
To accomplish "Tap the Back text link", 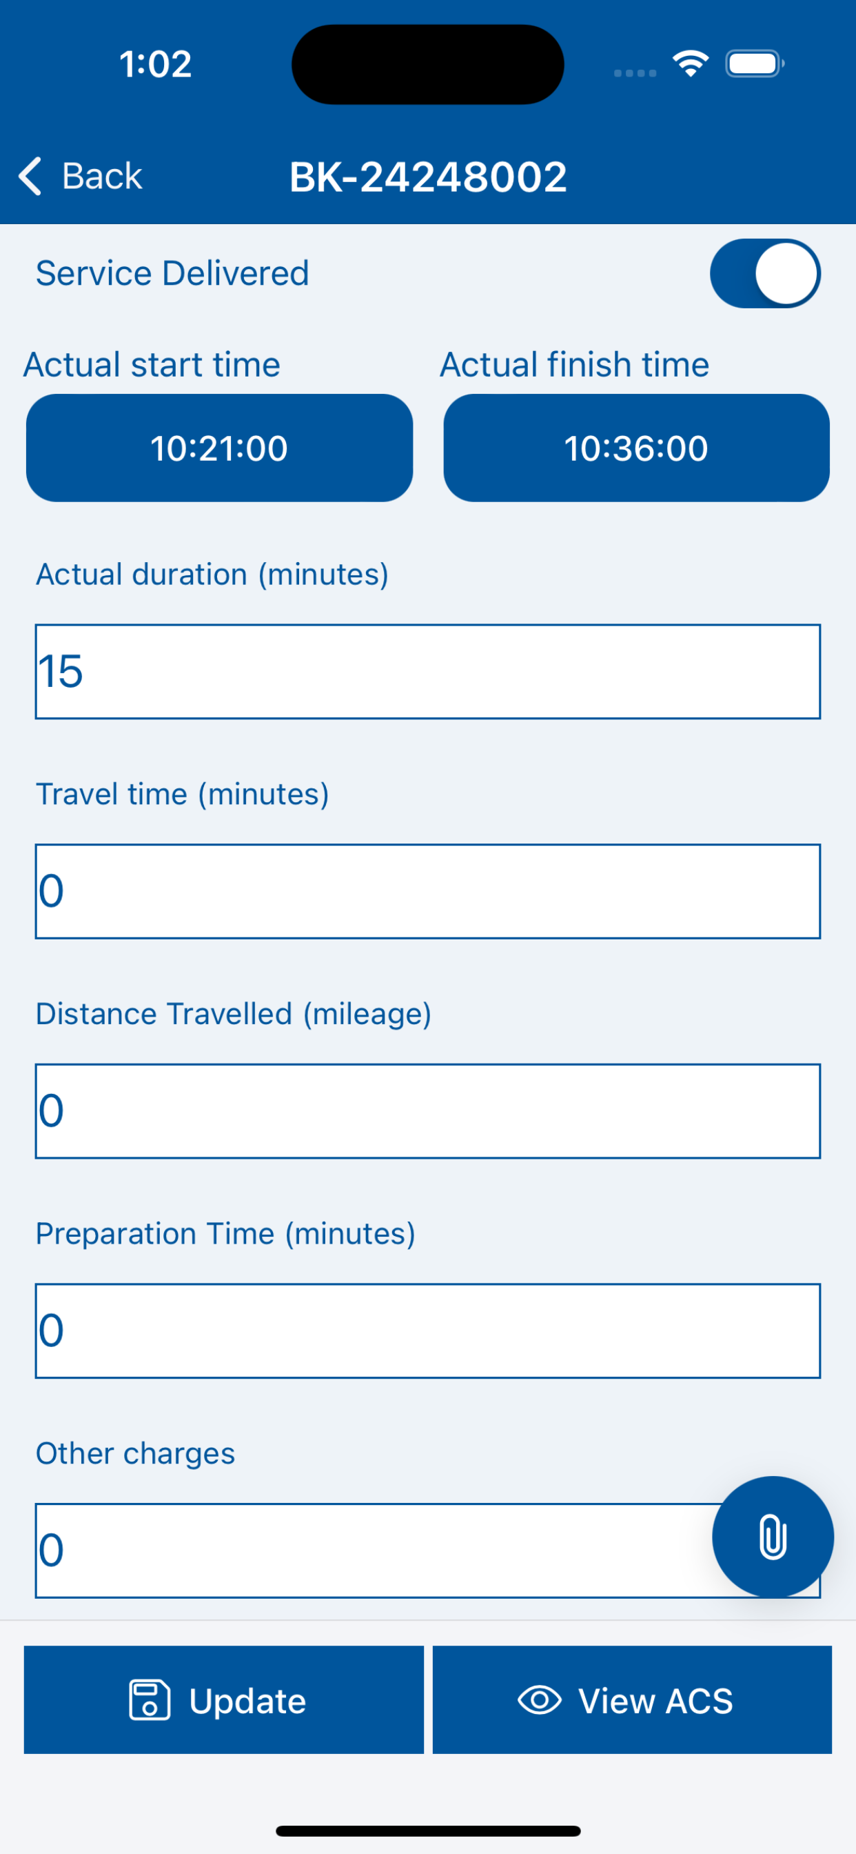I will pos(101,177).
